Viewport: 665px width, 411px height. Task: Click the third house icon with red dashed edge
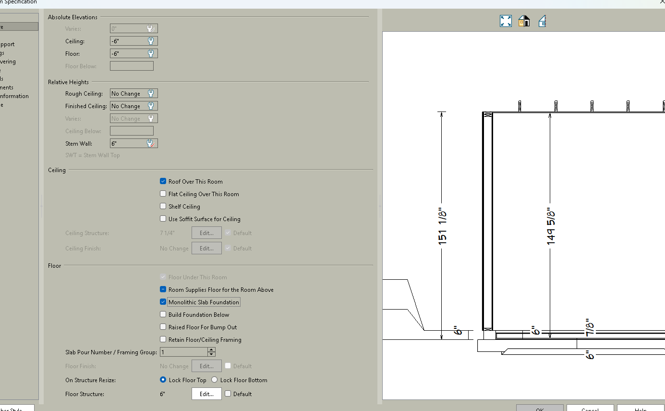click(542, 21)
